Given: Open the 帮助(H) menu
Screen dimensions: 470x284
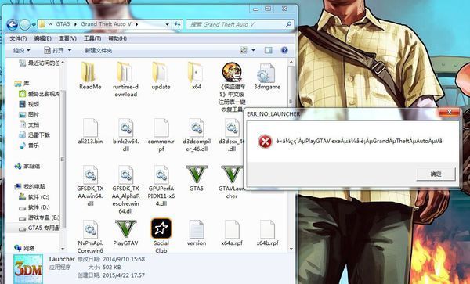Looking at the screenshot, I should coord(117,38).
